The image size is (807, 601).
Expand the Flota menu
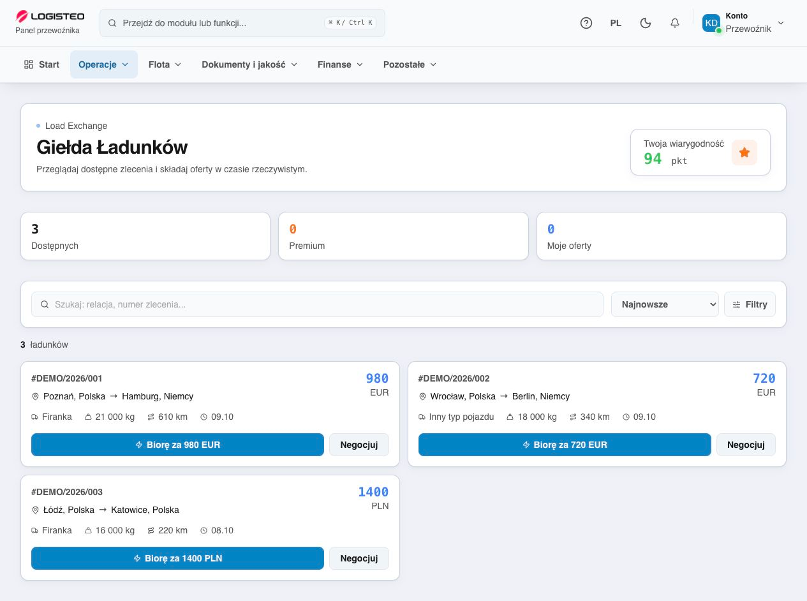click(165, 64)
